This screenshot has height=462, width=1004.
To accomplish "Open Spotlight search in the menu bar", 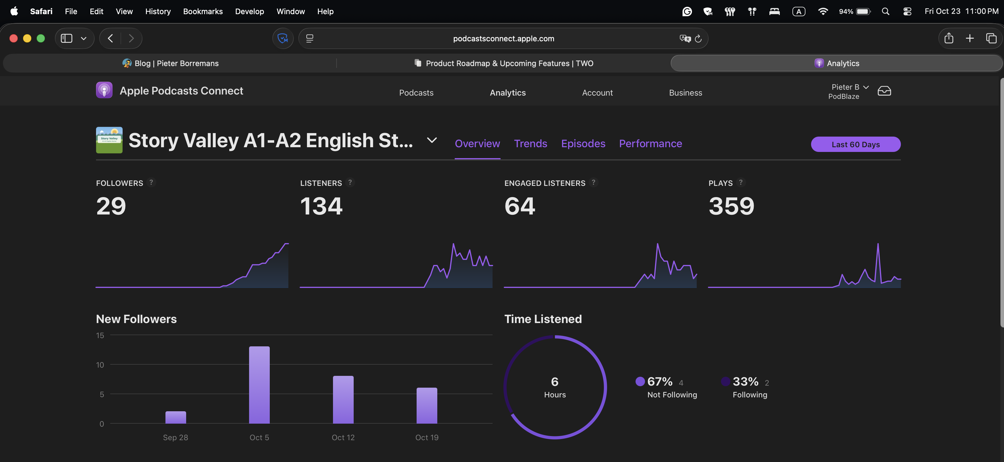I will point(886,11).
